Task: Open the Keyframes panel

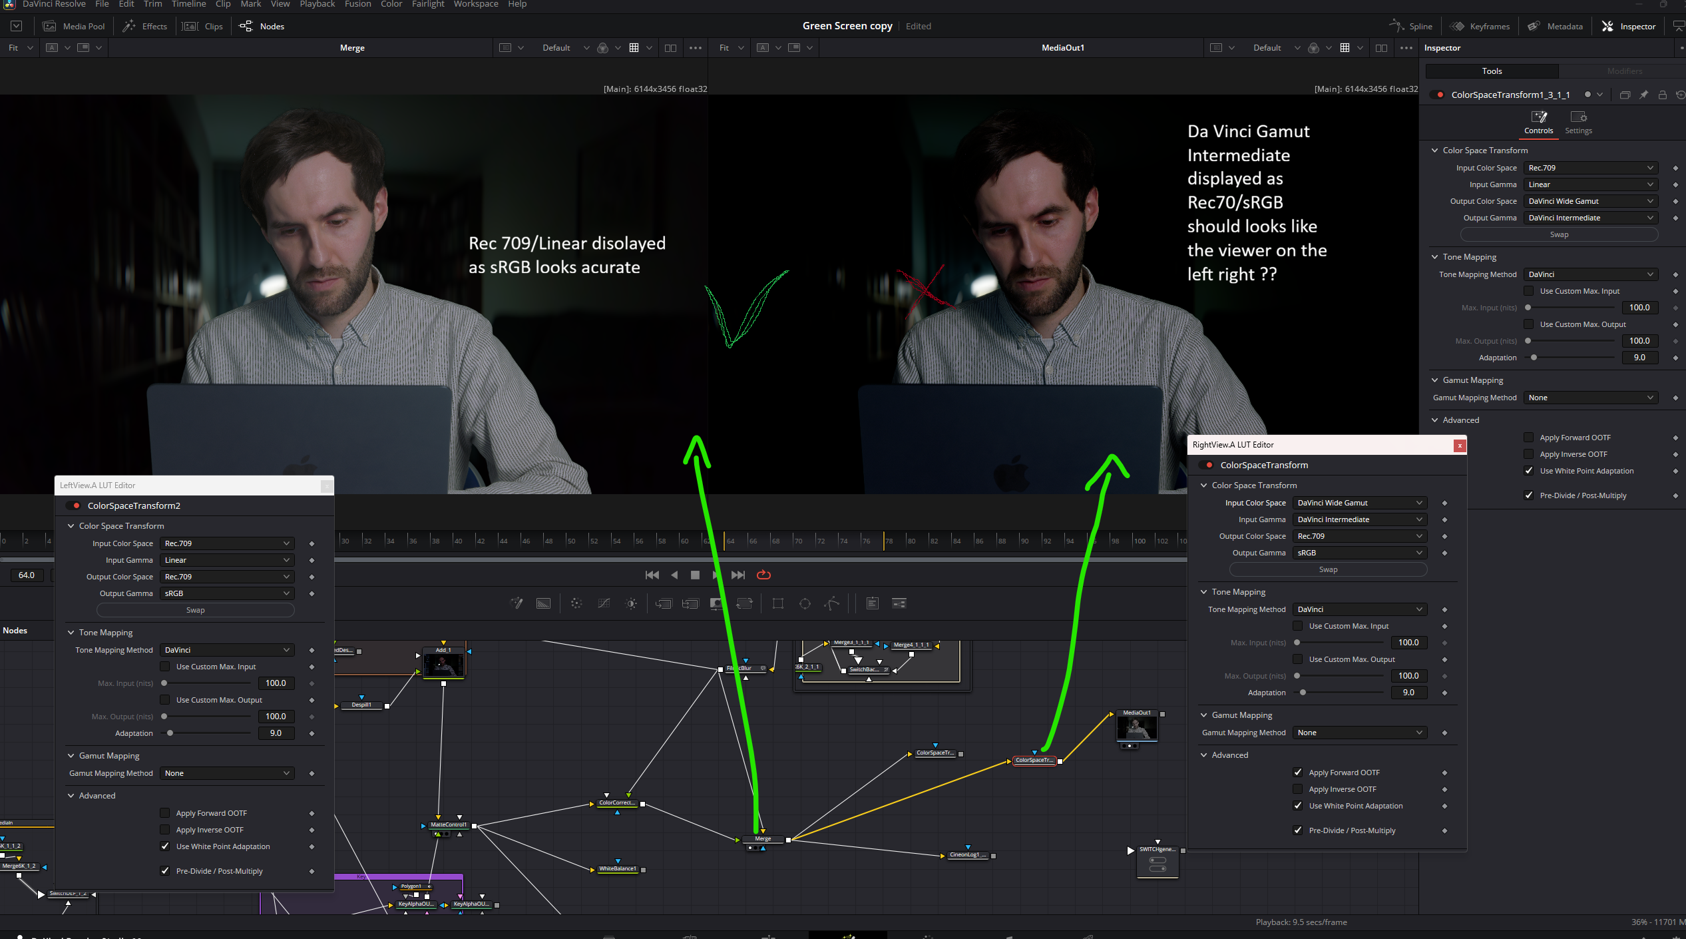Action: 1480,26
